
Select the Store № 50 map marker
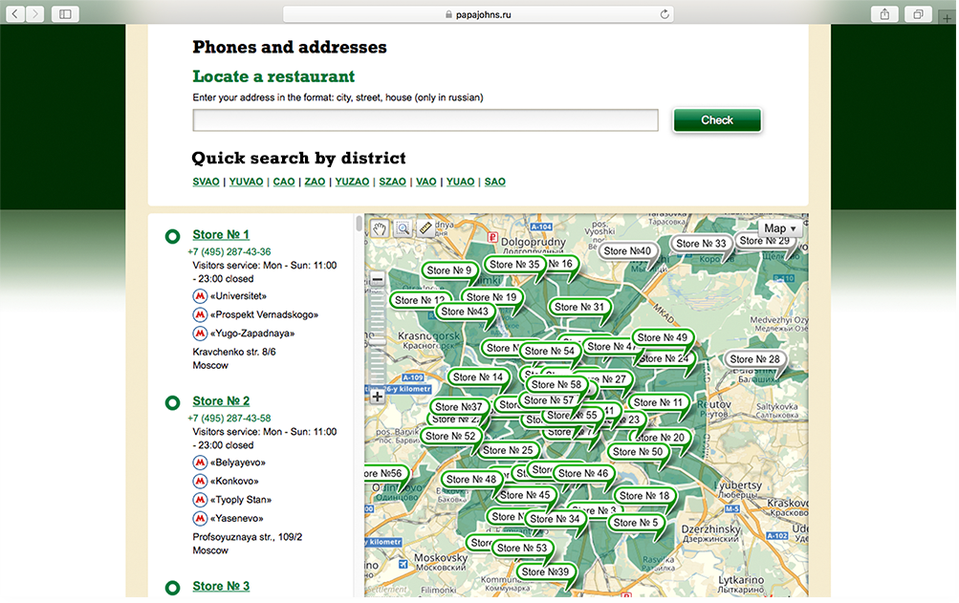(638, 452)
